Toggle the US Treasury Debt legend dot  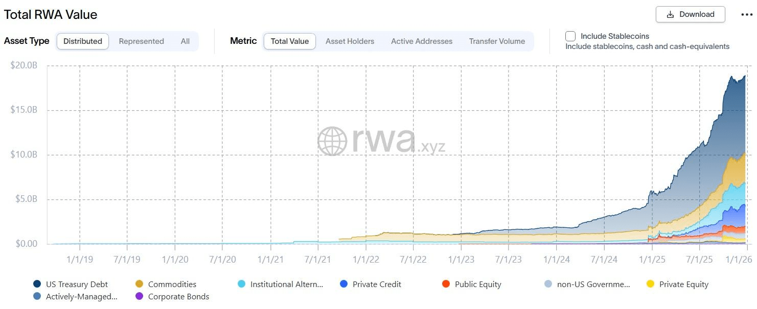point(37,284)
